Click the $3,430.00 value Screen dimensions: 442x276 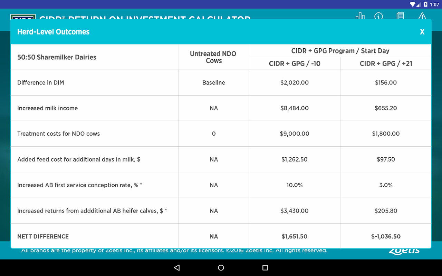click(x=295, y=211)
